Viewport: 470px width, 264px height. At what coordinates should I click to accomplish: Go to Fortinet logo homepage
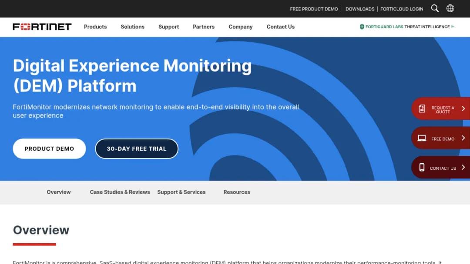(42, 26)
